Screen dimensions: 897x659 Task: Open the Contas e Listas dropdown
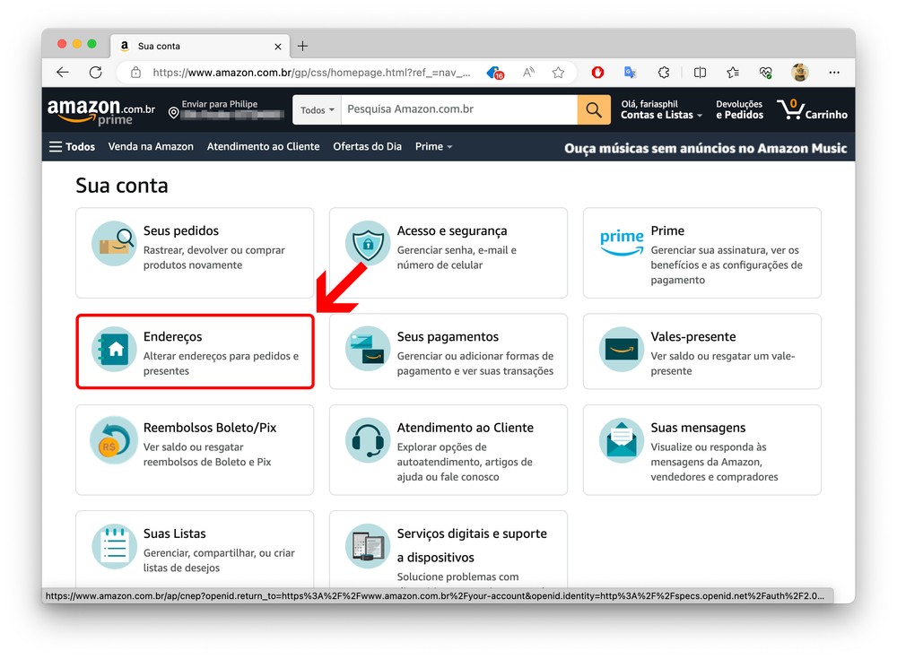pyautogui.click(x=661, y=115)
